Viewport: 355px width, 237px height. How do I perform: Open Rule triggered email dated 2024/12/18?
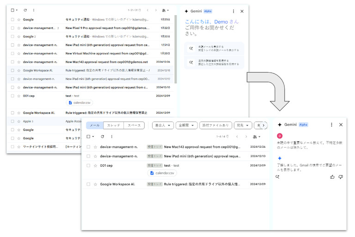[91, 70]
